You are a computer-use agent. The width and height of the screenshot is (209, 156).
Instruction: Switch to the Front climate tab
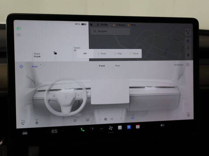pyautogui.click(x=102, y=66)
